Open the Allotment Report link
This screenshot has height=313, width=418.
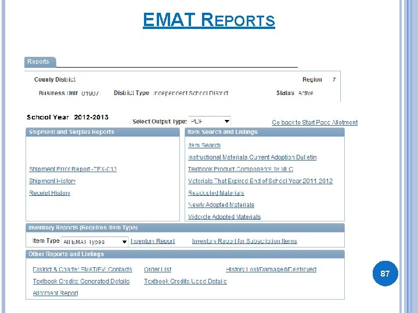(x=55, y=293)
